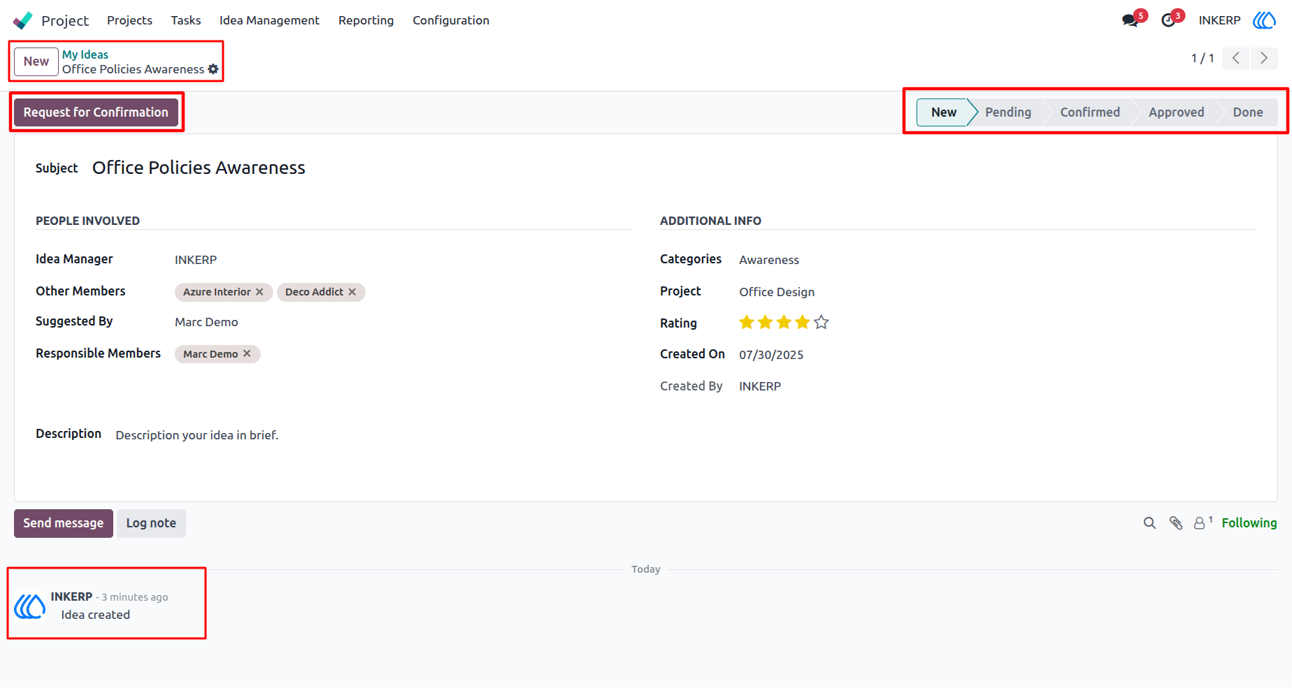Screen dimensions: 1292x688
Task: Click the New record button
Action: tap(36, 61)
